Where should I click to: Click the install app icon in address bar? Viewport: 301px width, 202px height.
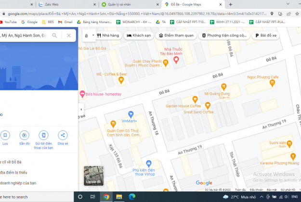[280, 13]
